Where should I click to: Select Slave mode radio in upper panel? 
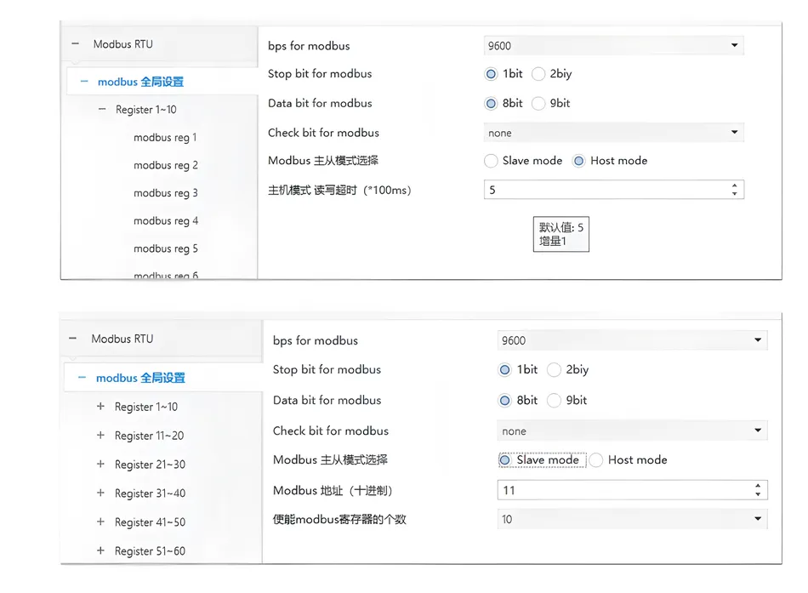point(491,161)
